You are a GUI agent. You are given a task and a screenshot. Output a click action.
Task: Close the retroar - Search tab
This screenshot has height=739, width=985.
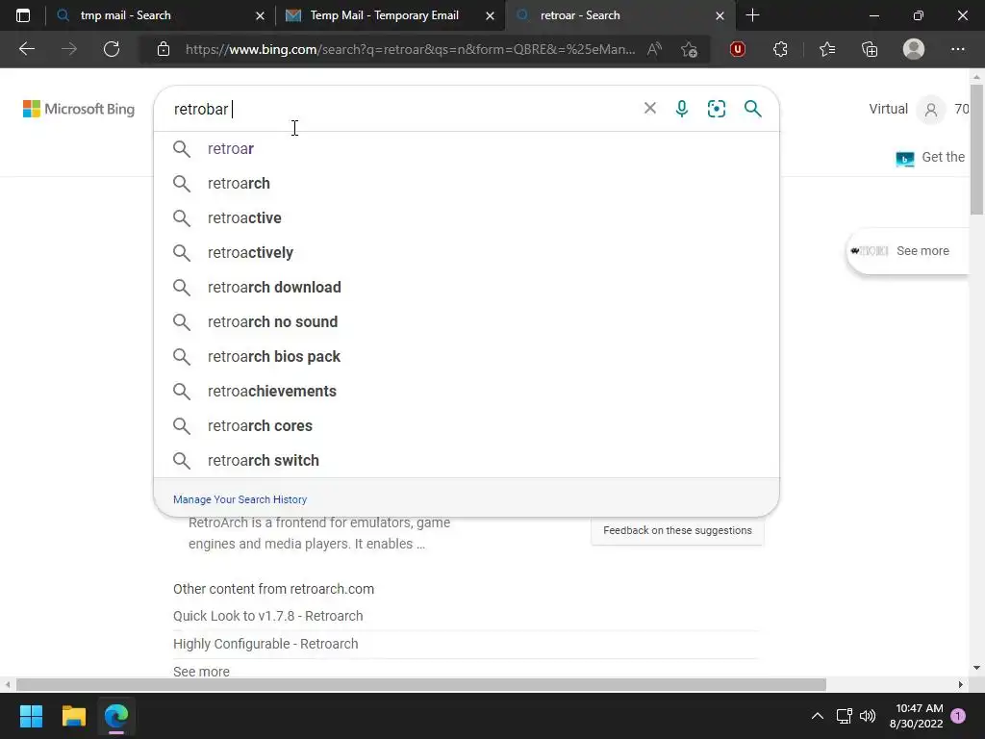tap(720, 15)
